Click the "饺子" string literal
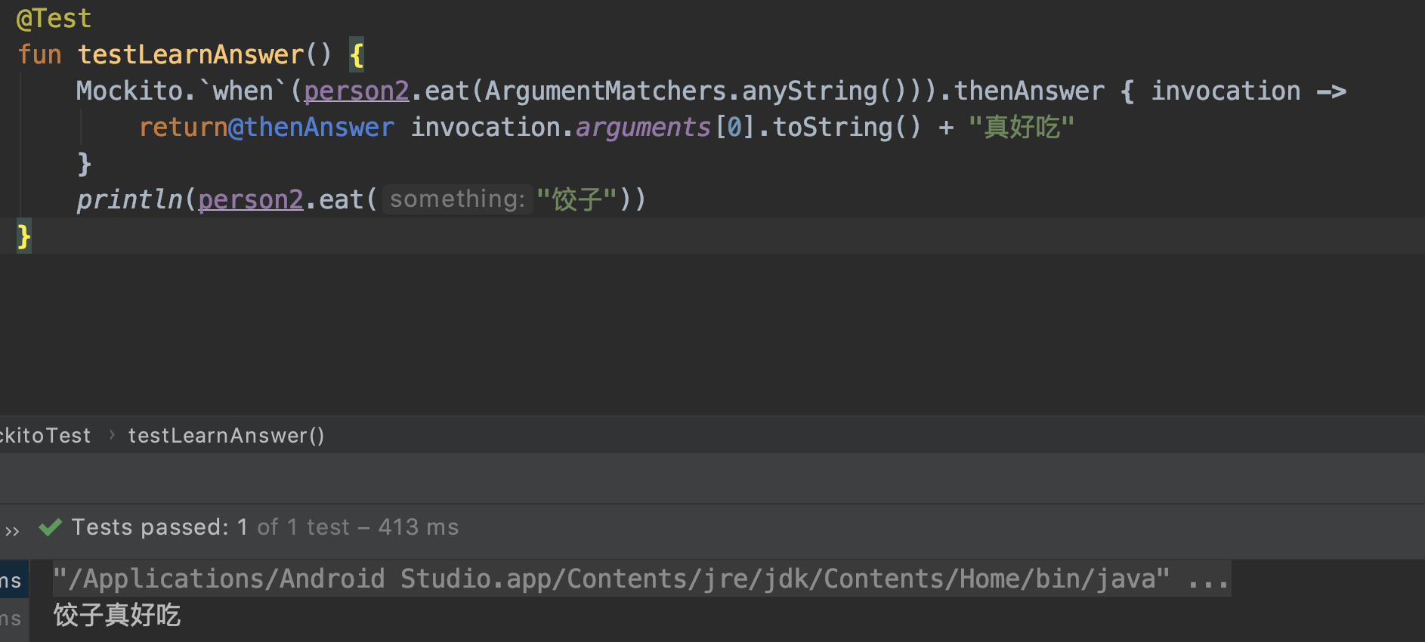This screenshot has width=1425, height=642. pos(576,199)
